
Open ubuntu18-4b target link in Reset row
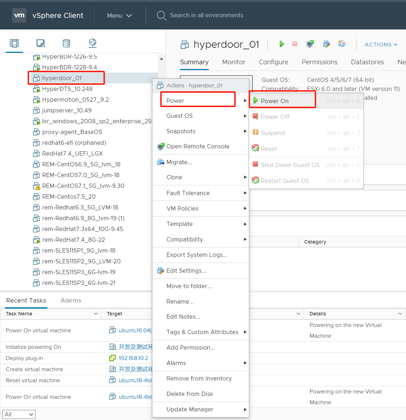click(x=135, y=380)
